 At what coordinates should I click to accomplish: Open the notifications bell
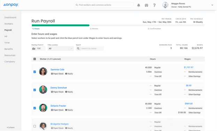coord(139,5)
